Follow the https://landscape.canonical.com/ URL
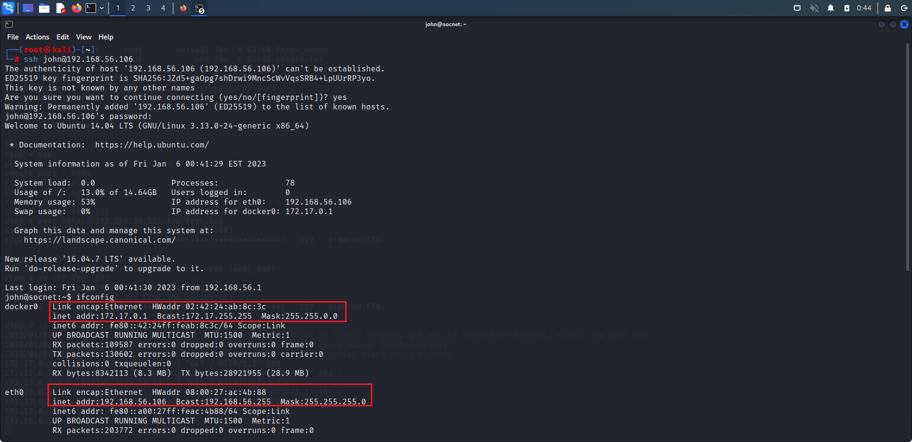 [100, 240]
